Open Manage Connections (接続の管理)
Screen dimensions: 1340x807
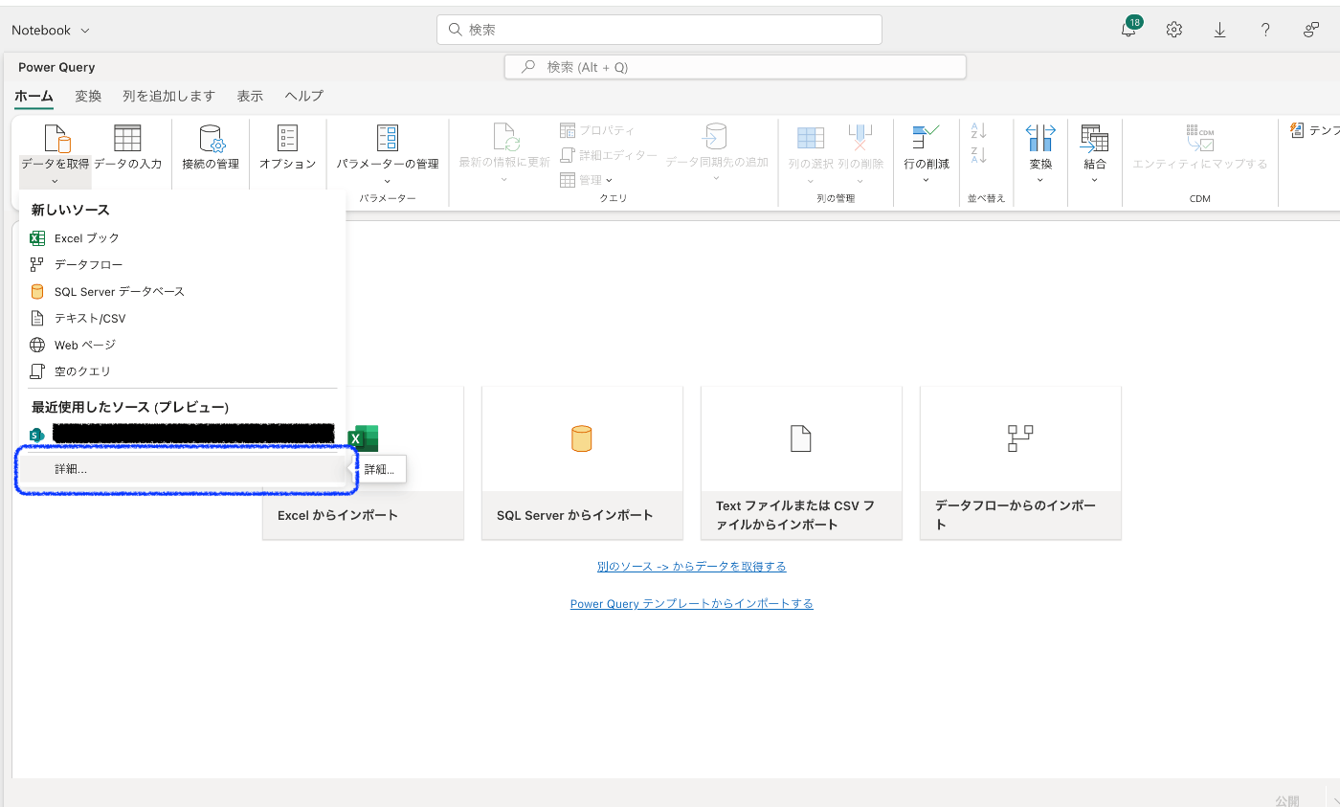(211, 138)
